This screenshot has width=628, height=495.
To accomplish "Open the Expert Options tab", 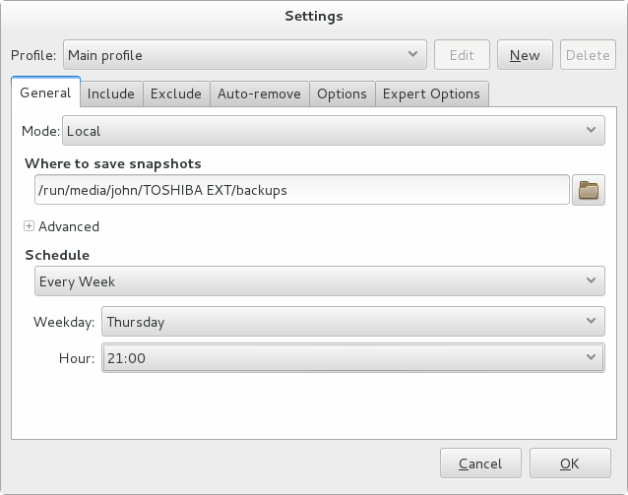I will pos(431,94).
